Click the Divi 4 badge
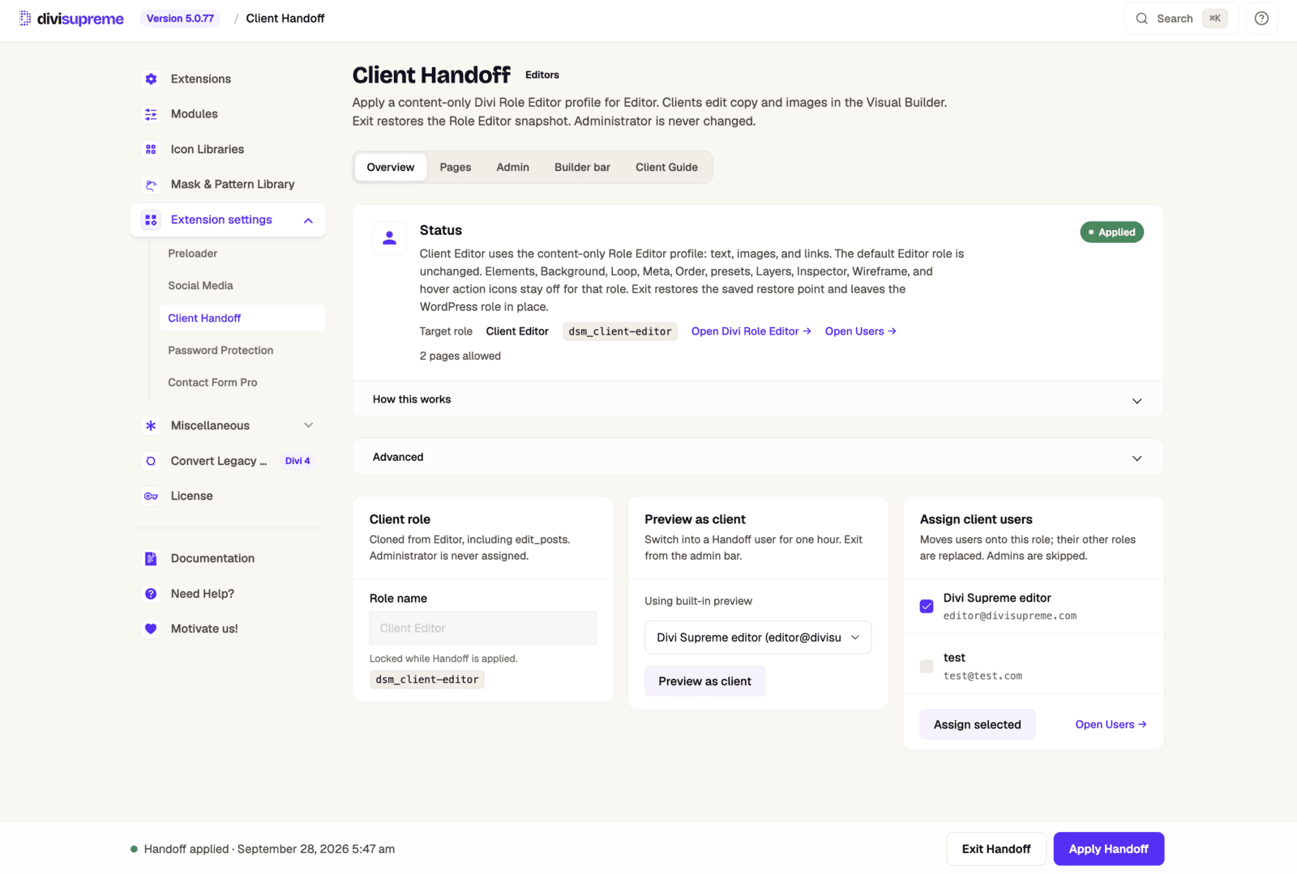Image resolution: width=1297 pixels, height=874 pixels. (x=297, y=461)
